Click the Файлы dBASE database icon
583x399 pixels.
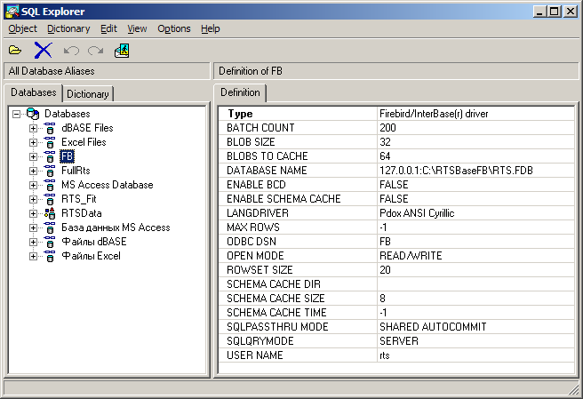point(50,242)
